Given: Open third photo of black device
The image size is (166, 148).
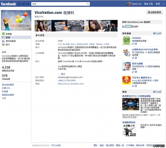Looking at the screenshot, I should coord(76,26).
